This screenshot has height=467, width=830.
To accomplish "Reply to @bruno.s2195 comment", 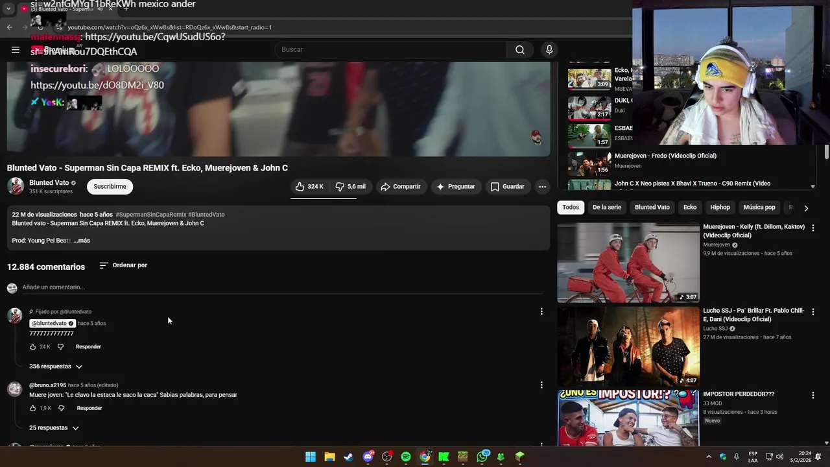I will tap(89, 409).
